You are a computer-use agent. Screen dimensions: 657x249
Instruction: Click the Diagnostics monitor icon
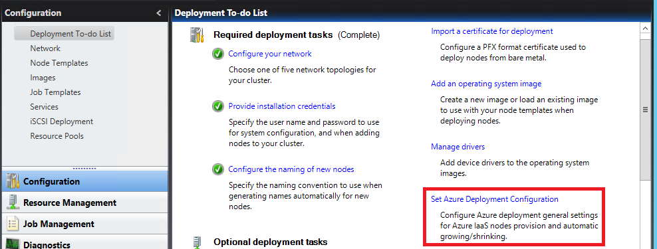tap(13, 244)
